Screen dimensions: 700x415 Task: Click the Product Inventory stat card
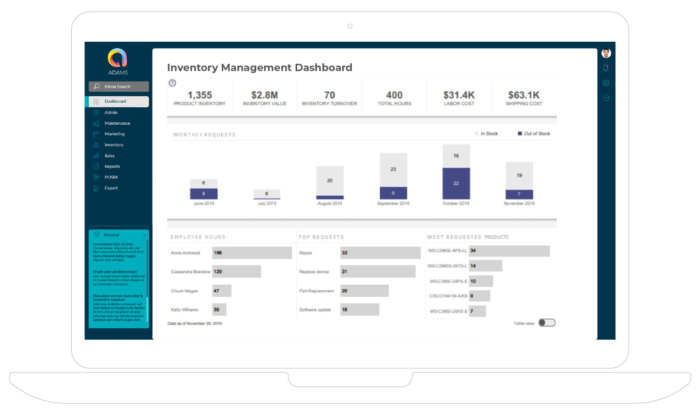pyautogui.click(x=200, y=98)
